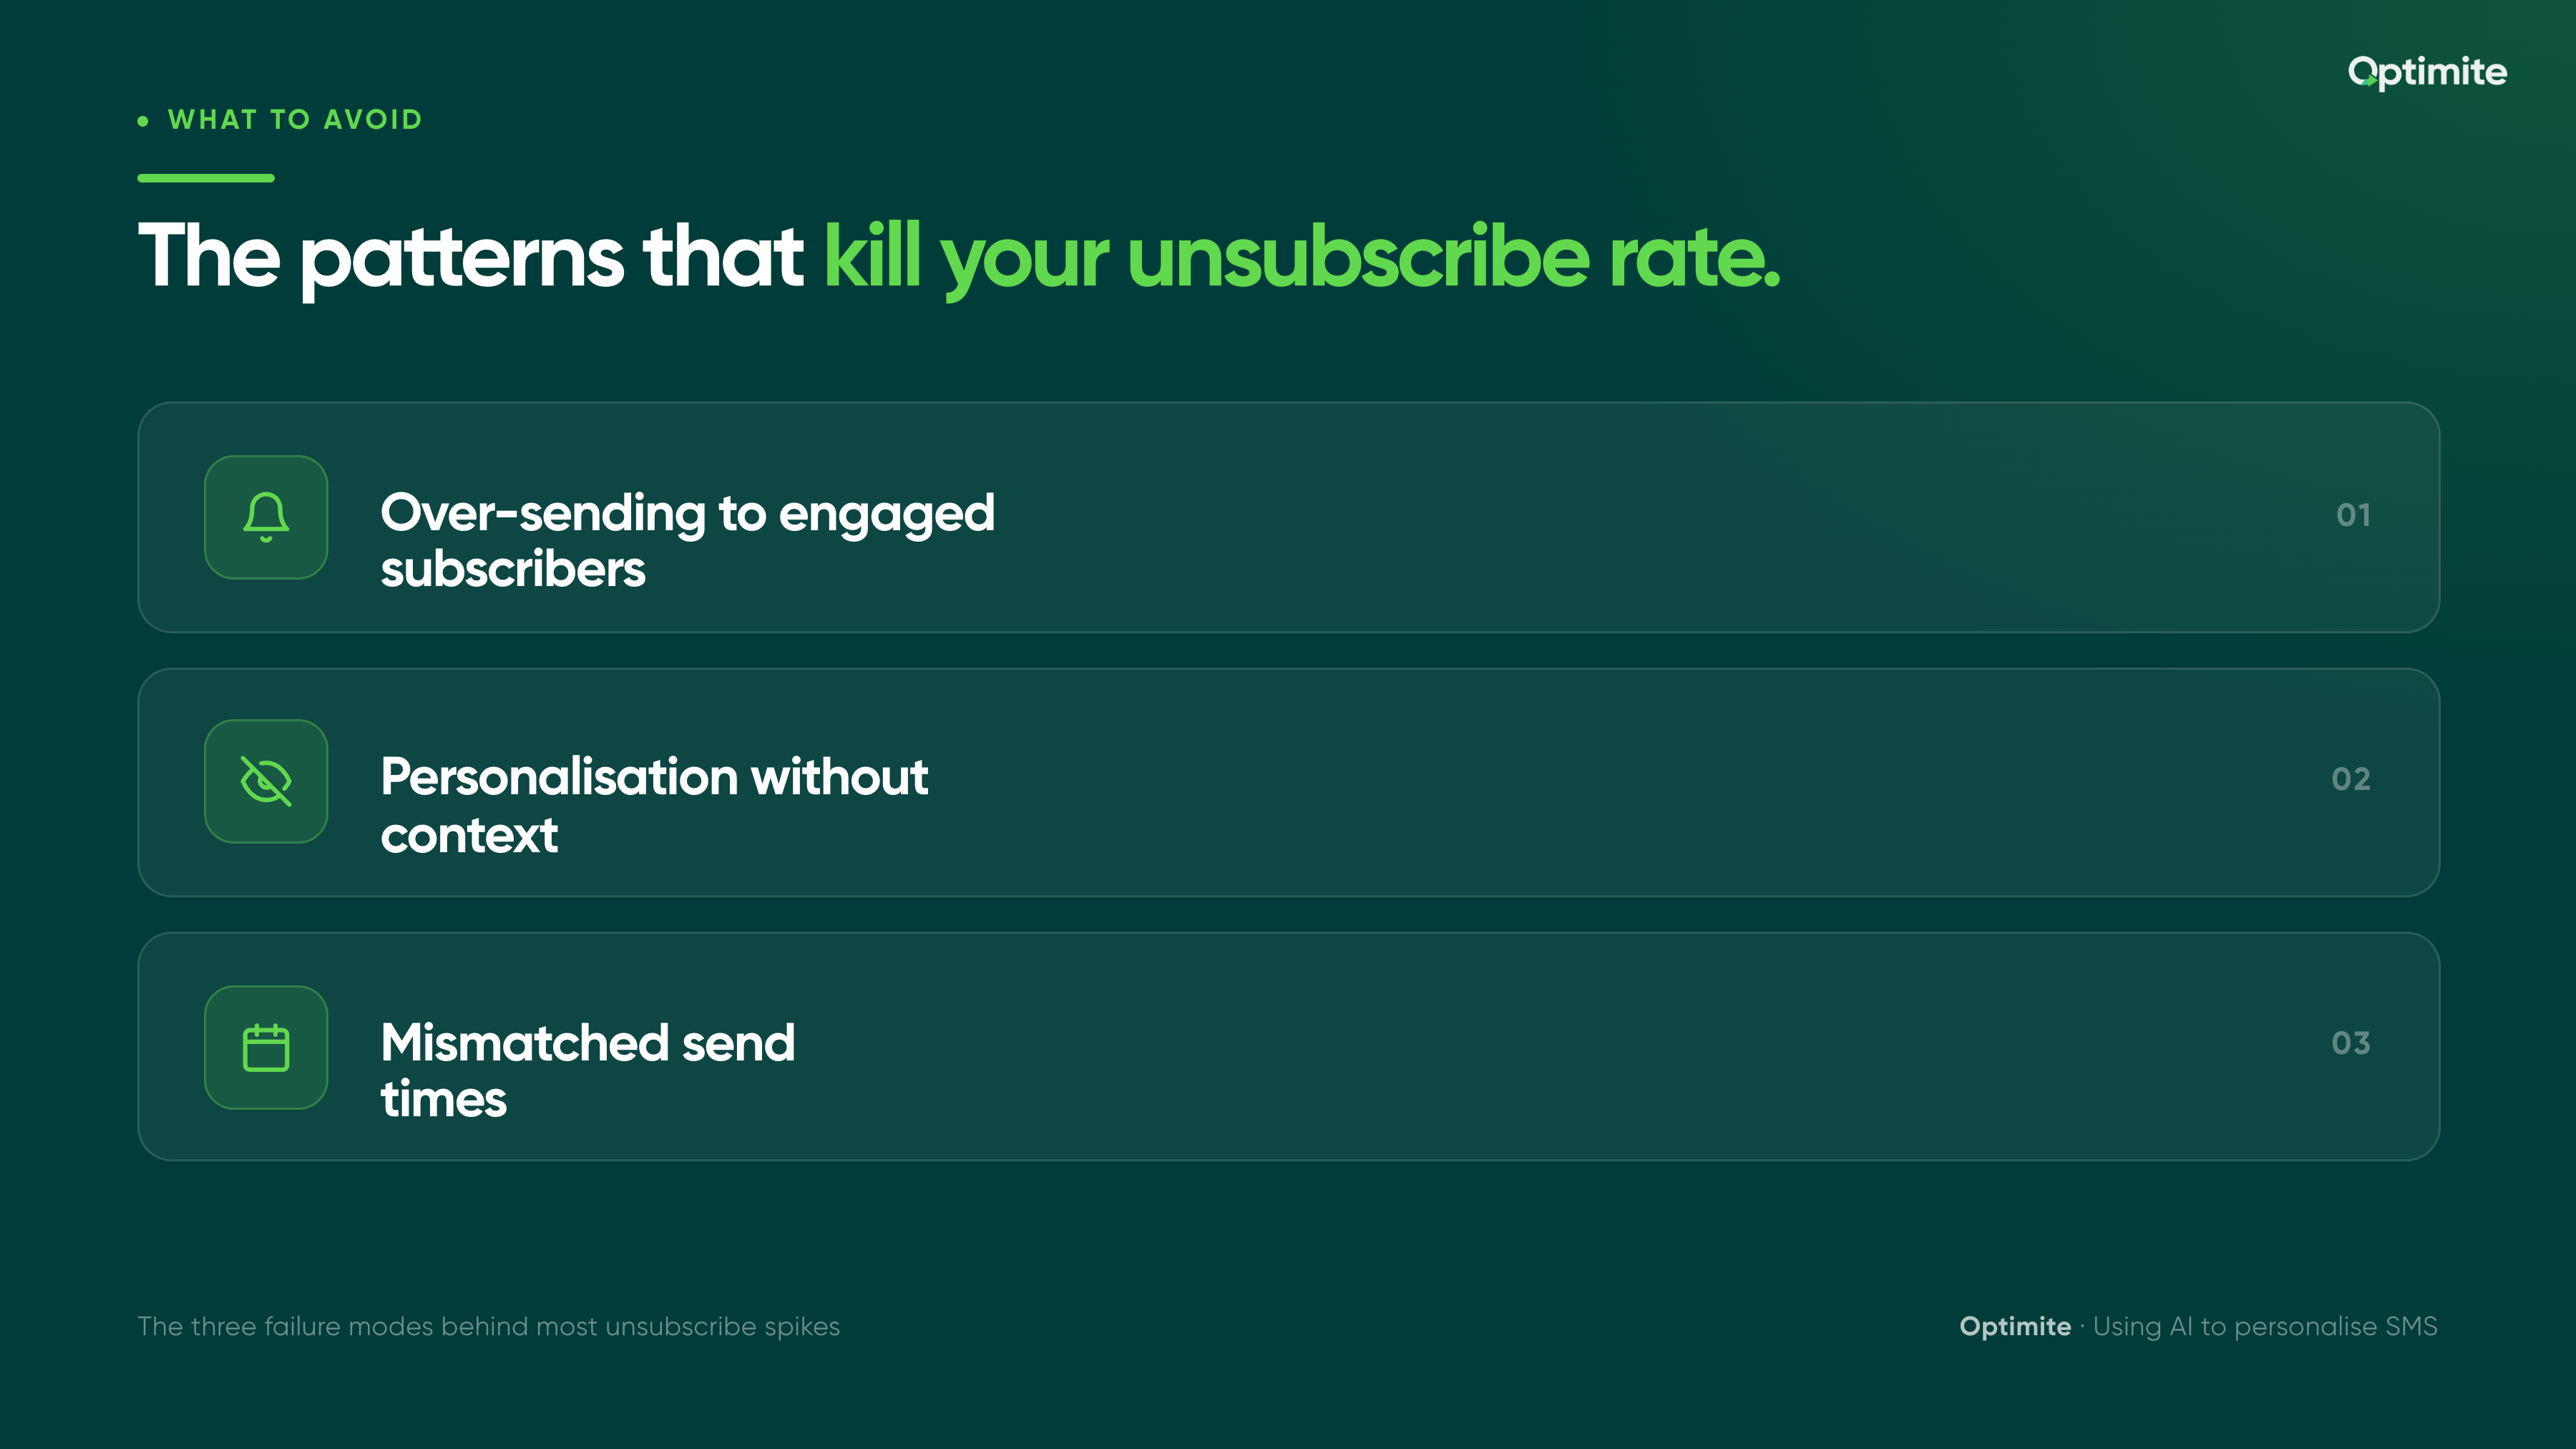Click 'Using AI to personalise SMS' footer text

pyautogui.click(x=2265, y=1326)
